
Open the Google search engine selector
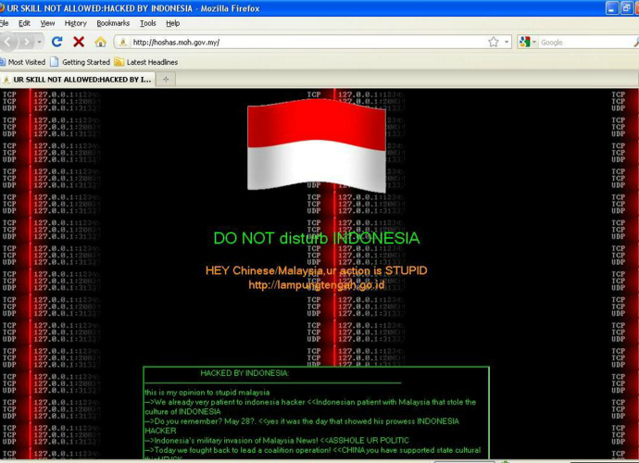pyautogui.click(x=528, y=42)
